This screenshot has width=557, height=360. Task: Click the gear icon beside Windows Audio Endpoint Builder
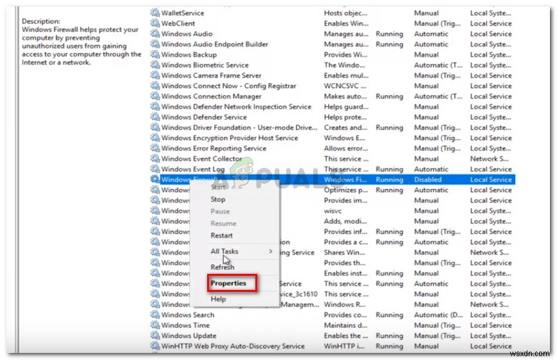pyautogui.click(x=155, y=44)
